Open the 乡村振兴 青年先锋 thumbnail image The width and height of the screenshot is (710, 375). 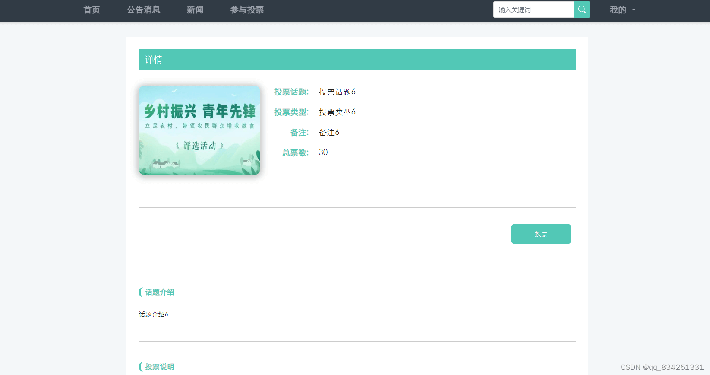pyautogui.click(x=199, y=130)
